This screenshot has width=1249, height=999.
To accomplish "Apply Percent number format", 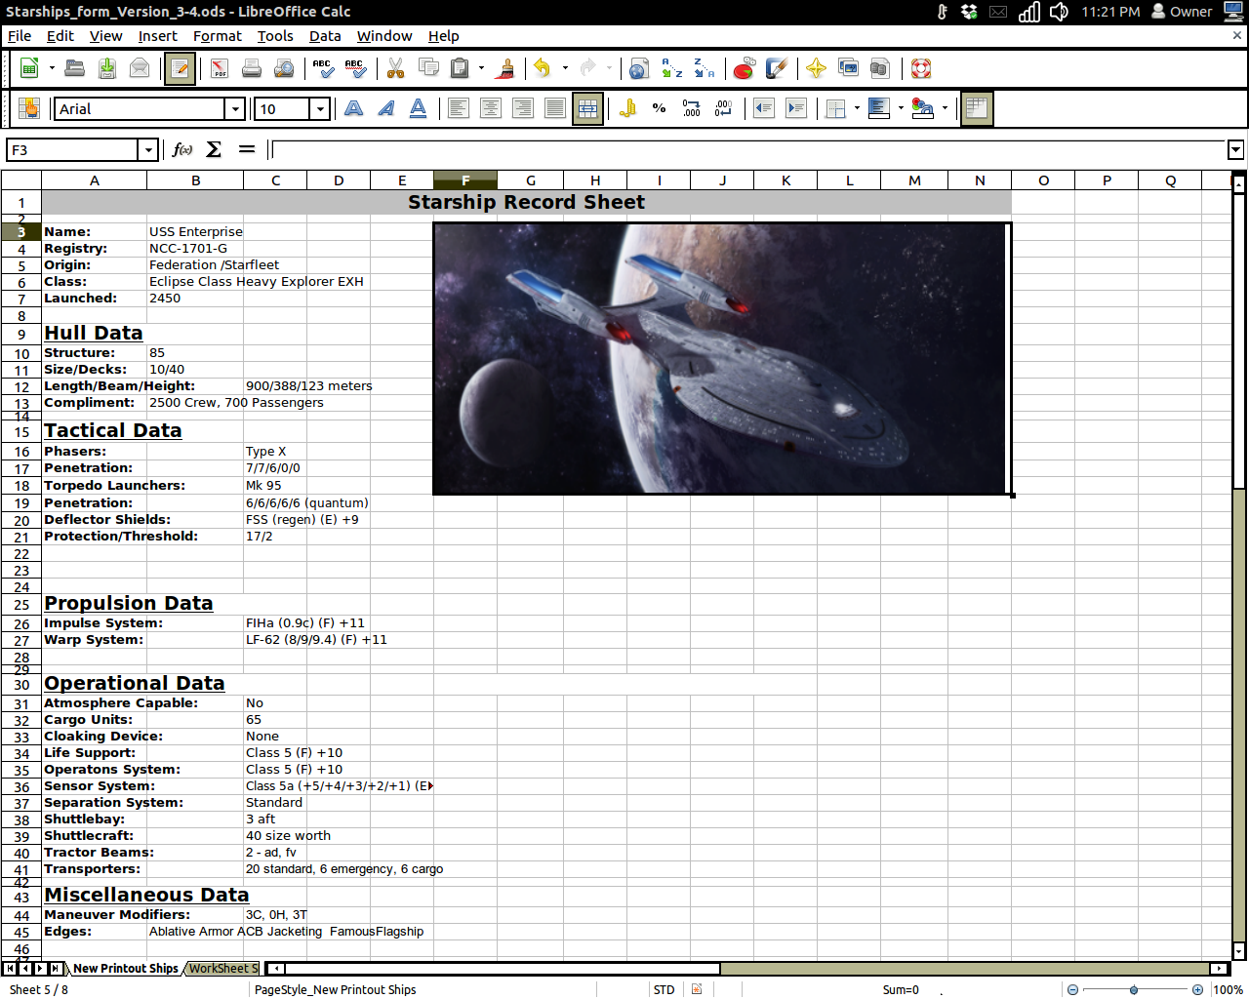I will pos(660,108).
